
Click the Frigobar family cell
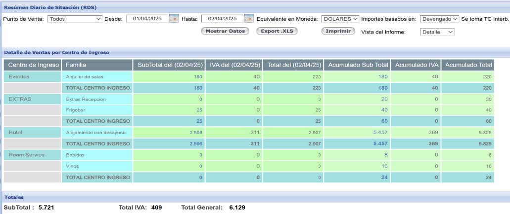click(x=96, y=110)
